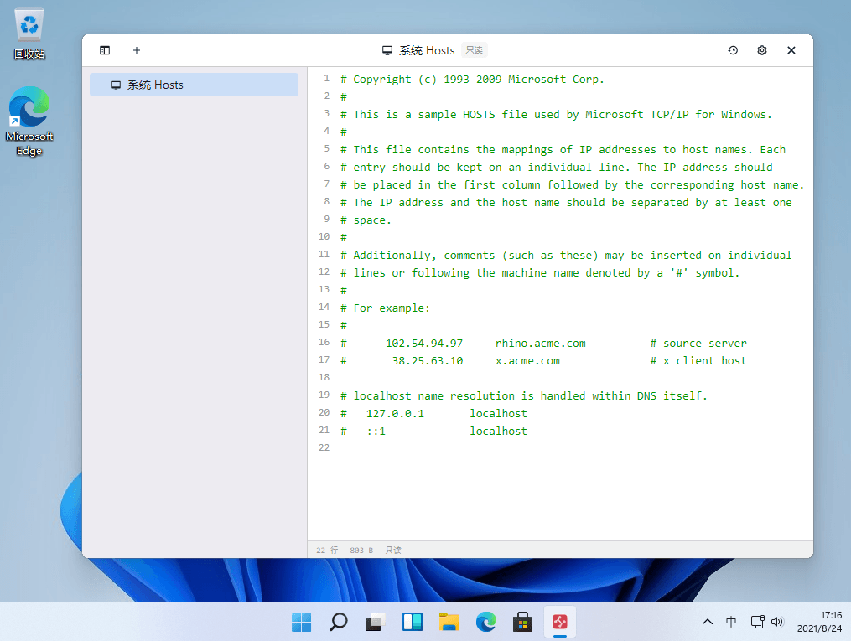The height and width of the screenshot is (641, 851).
Task: Click localhost on line 21
Action: click(498, 432)
